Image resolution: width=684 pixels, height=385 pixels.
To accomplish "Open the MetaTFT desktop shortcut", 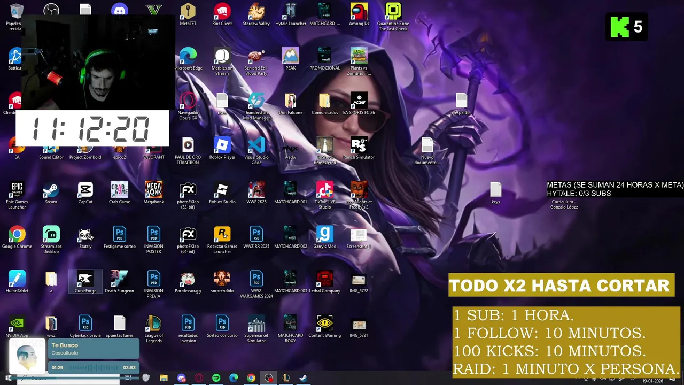I will coord(188,14).
